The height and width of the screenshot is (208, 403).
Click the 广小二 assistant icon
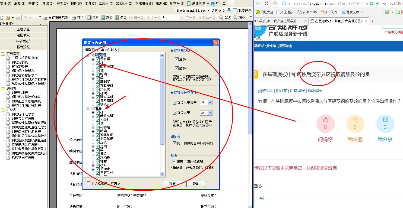(x=212, y=4)
